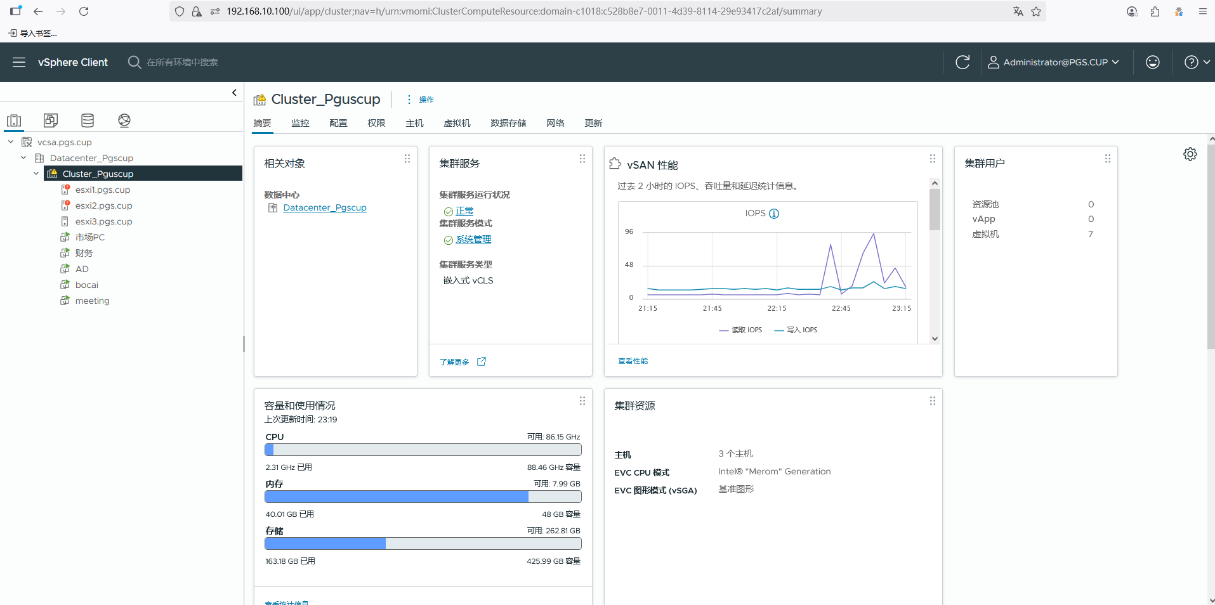The height and width of the screenshot is (605, 1215).
Task: Open the 数据存储 tab
Action: [x=508, y=123]
